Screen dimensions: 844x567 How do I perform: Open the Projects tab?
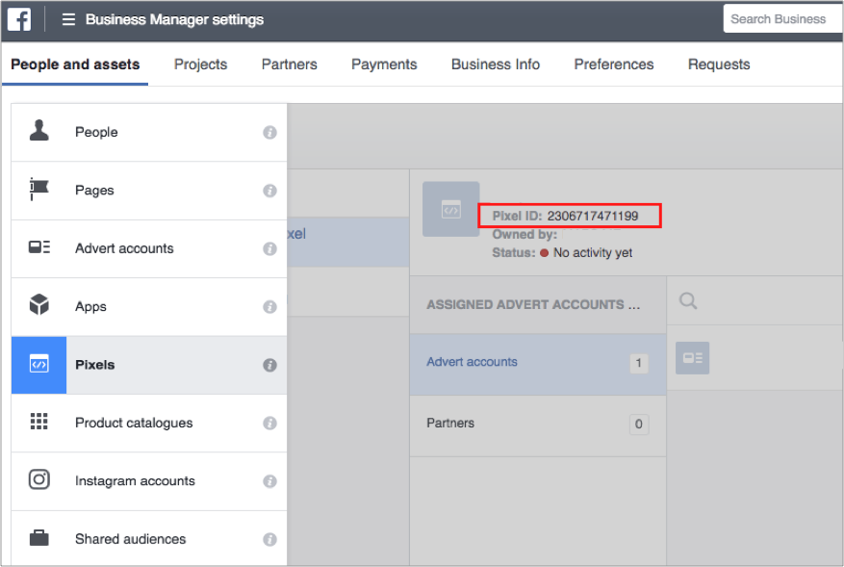click(x=201, y=64)
